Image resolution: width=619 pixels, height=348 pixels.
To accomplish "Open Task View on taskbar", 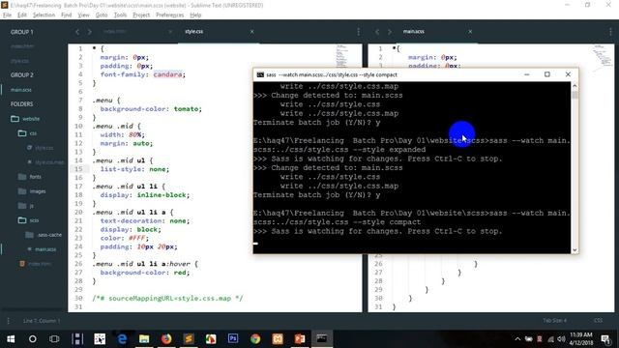I will [x=54, y=339].
